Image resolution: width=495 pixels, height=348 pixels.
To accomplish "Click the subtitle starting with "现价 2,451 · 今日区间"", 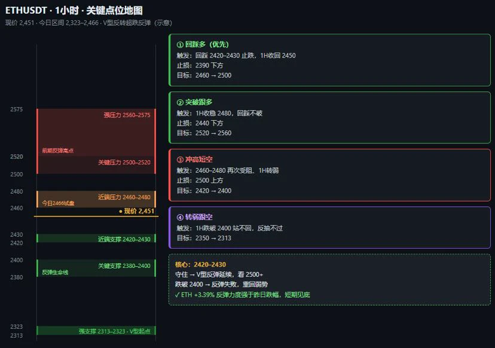I will tap(88, 23).
